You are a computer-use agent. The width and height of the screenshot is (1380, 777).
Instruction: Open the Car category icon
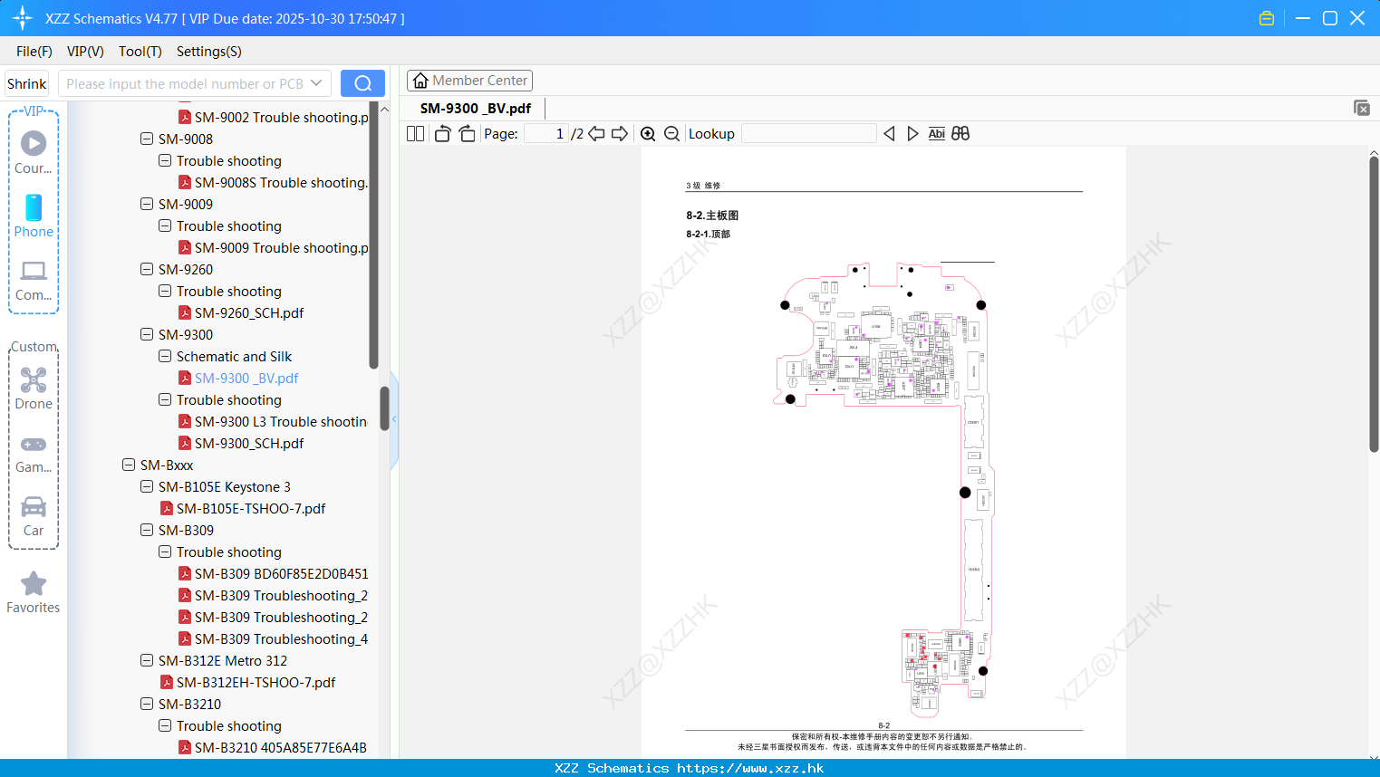(34, 506)
